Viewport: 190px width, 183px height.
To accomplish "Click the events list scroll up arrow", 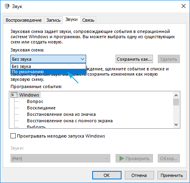I will click(x=176, y=95).
